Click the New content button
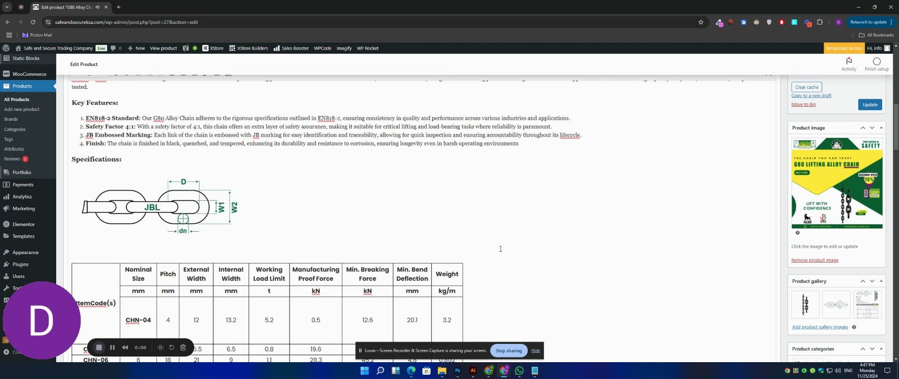This screenshot has height=379, width=899. tap(136, 48)
